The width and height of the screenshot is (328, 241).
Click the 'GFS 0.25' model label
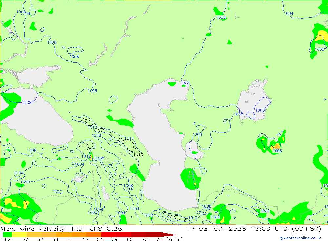tap(106, 229)
